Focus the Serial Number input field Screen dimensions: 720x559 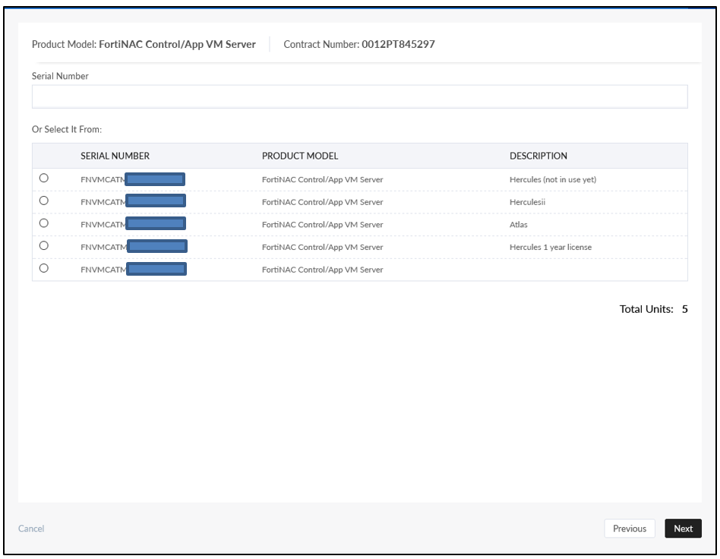(359, 96)
